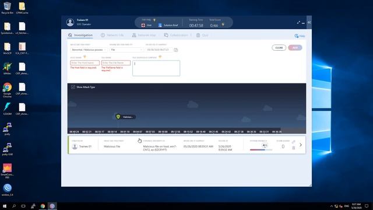373x210 pixels.
Task: Click the 09:01:10 timeline tick
Action: 125,132
